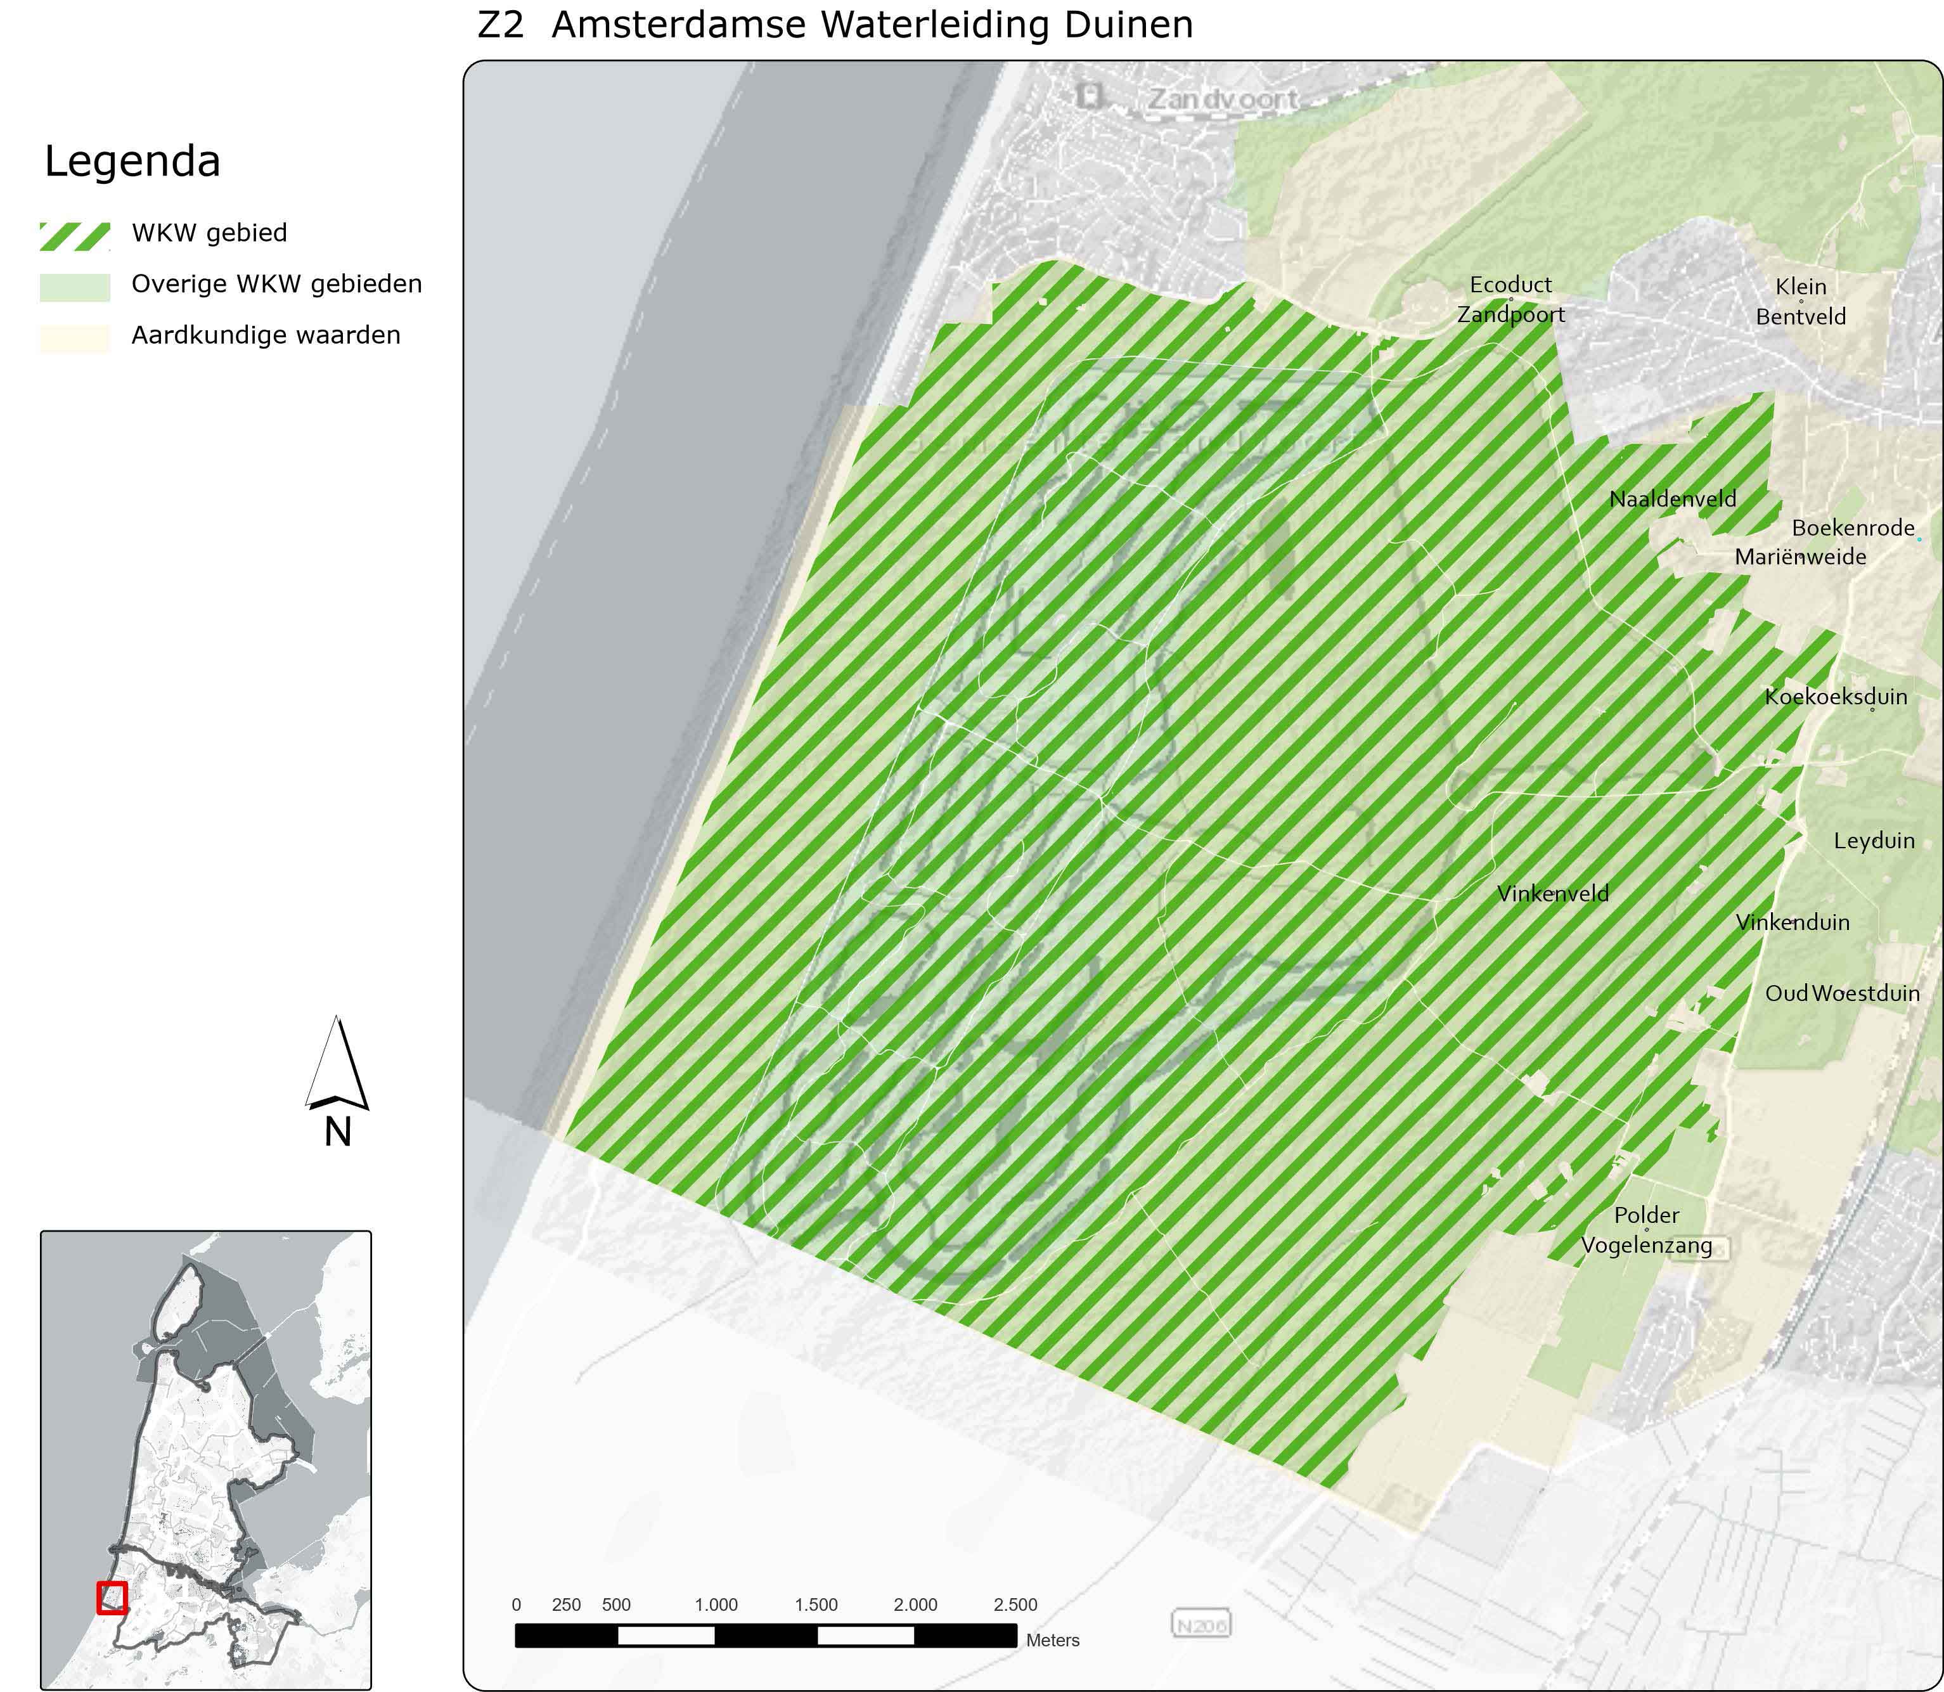The height and width of the screenshot is (1692, 1944).
Task: Click the Z2 Amsterdamse Waterleiding Duinen title
Action: click(x=835, y=25)
